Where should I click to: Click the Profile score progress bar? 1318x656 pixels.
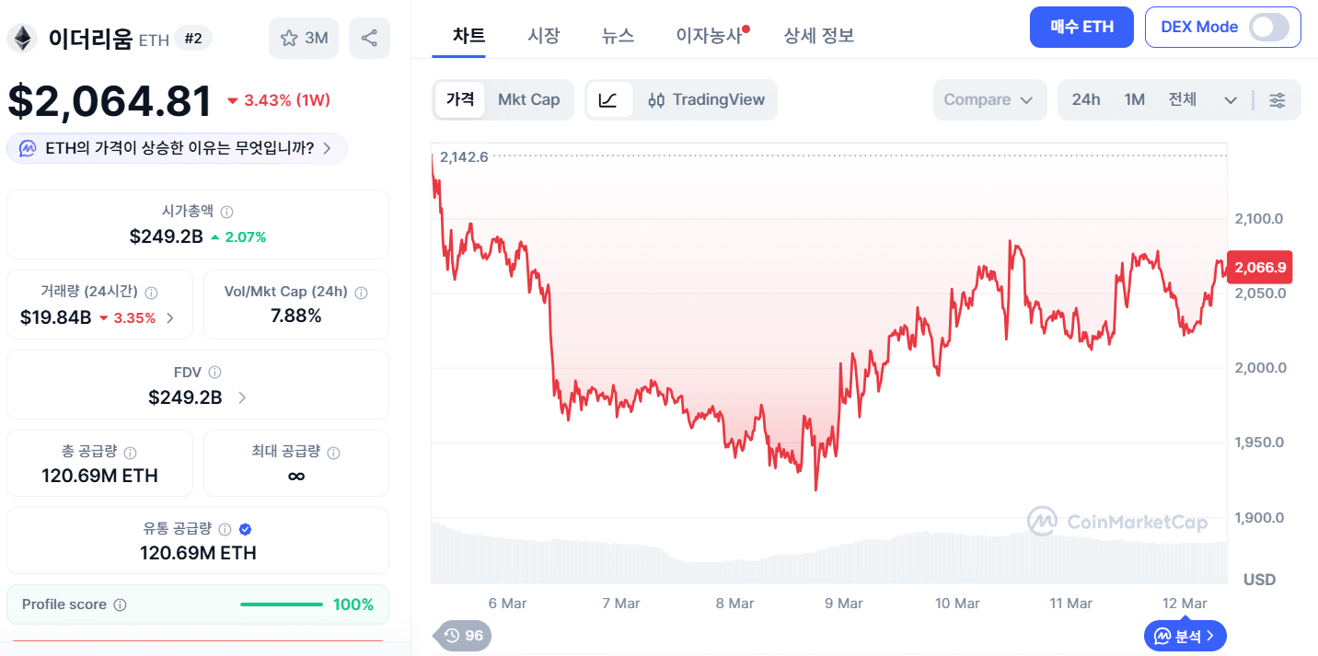[x=282, y=604]
